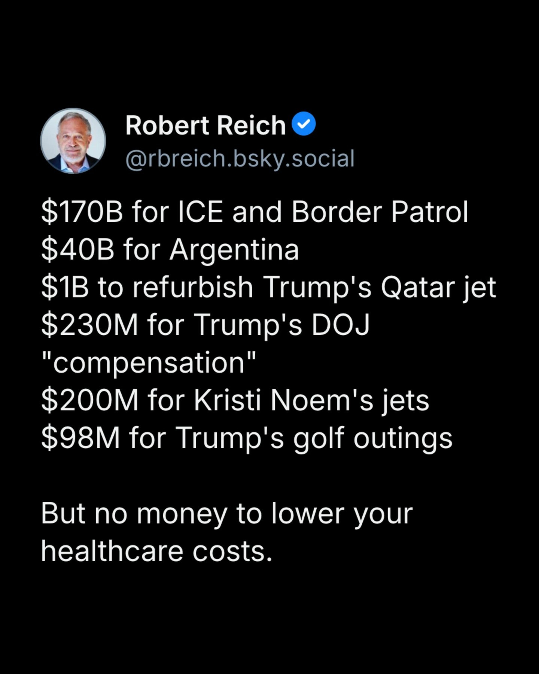Click the quoted word "compensation"
The image size is (539, 674).
(x=149, y=363)
